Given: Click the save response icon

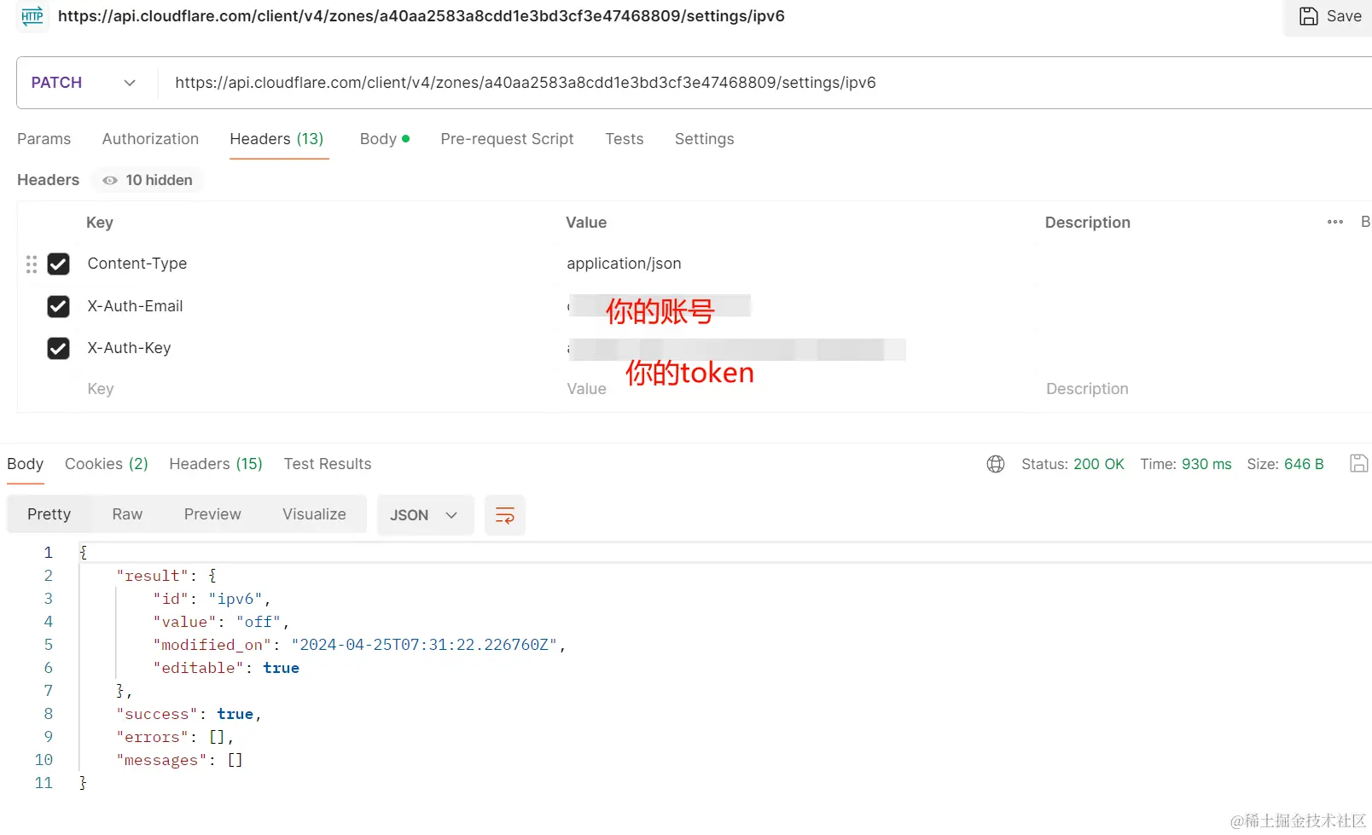Looking at the screenshot, I should pos(1359,463).
